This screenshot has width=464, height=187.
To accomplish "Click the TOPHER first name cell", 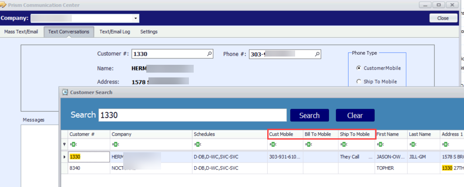I will click(x=391, y=168).
